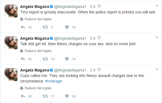The height and width of the screenshot is (103, 162).
Task: Open the options chevron on the 'Cops called me' tweet
Action: click(x=157, y=69)
